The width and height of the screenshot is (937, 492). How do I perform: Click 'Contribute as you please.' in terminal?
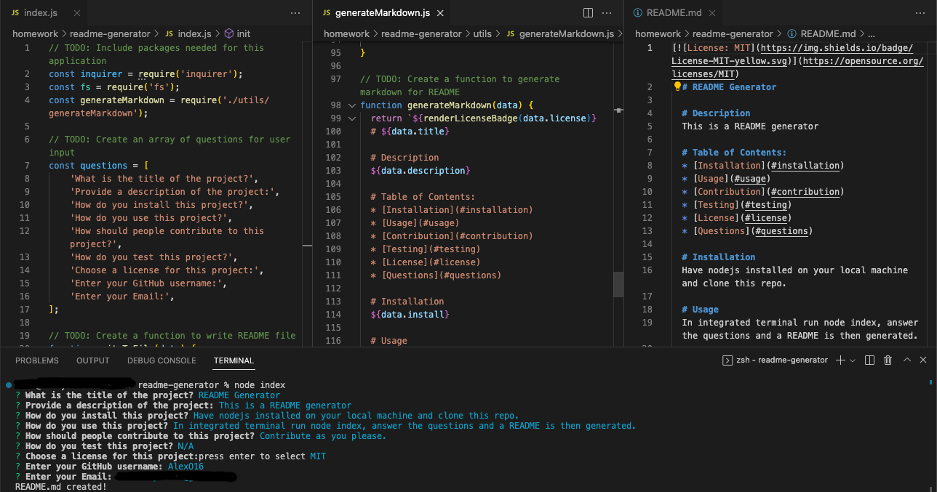click(x=323, y=436)
